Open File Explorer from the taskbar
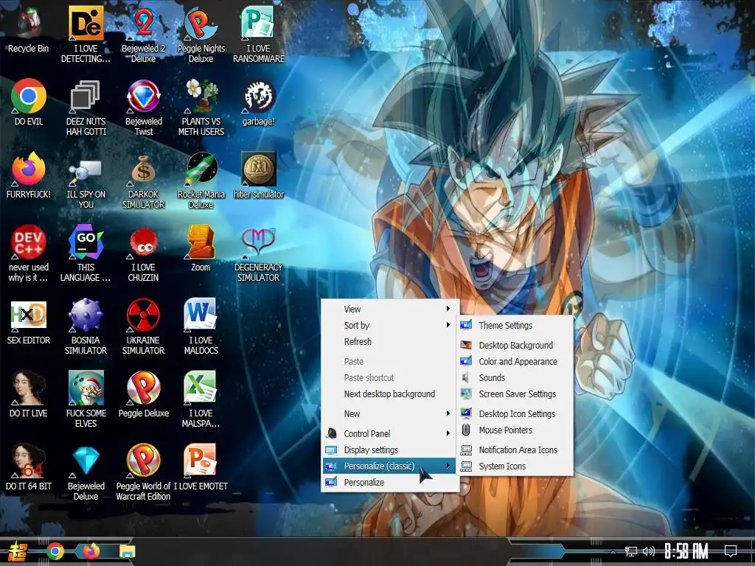 pyautogui.click(x=127, y=551)
